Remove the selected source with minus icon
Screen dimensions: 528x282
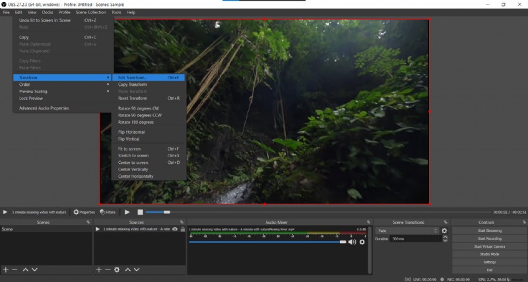coord(108,269)
